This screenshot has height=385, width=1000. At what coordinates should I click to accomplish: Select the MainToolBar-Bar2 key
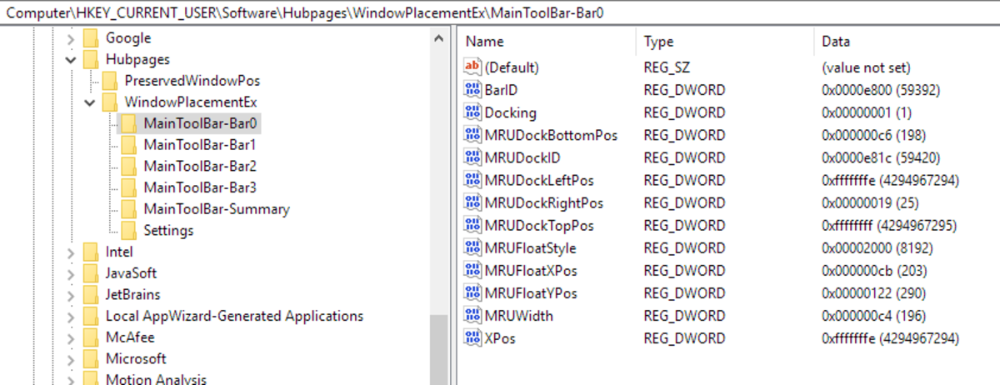pos(199,166)
